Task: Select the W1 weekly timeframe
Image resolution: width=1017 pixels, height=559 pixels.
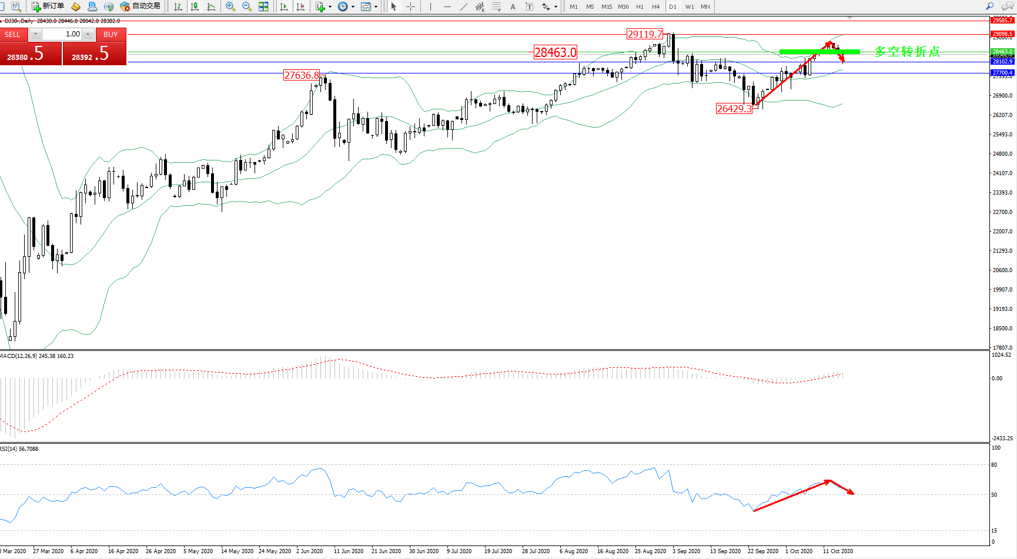Action: pyautogui.click(x=690, y=7)
